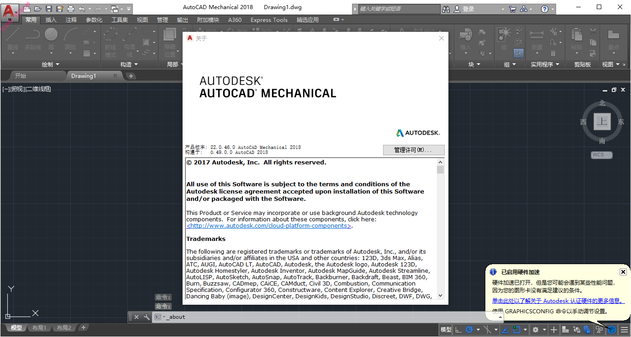The width and height of the screenshot is (631, 337).
Task: Click the About dialog vertical scrollbar thumb
Action: pyautogui.click(x=440, y=169)
